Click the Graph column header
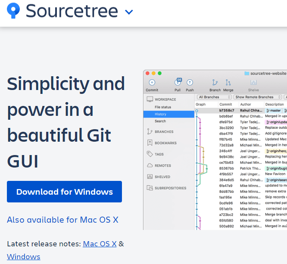The height and width of the screenshot is (264, 287). pos(201,104)
